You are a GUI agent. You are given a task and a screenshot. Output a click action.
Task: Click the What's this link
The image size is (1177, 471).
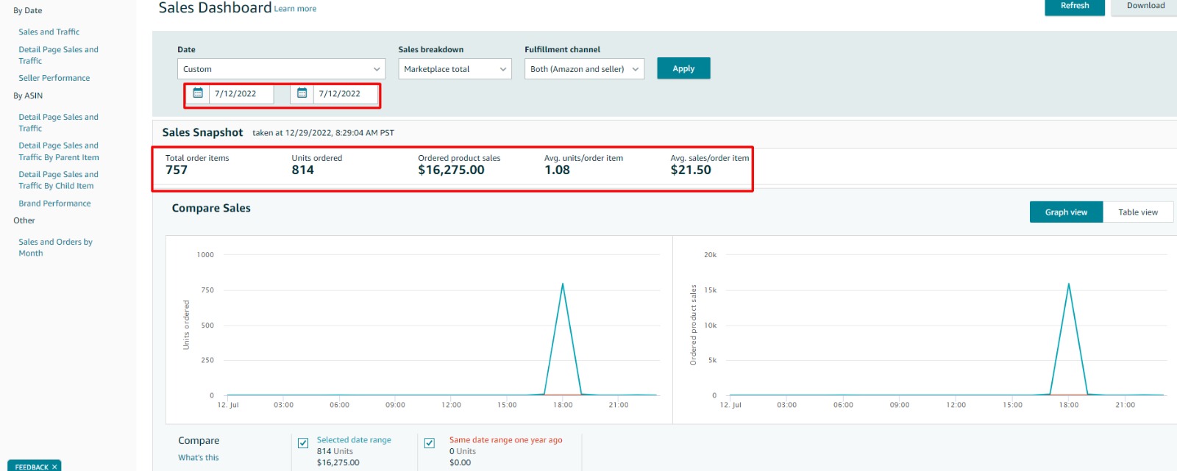coord(198,457)
